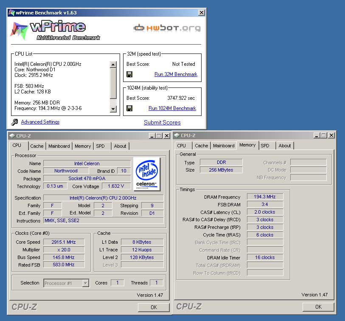Click the save icon in the 1024M stability test box
This screenshot has height=321, width=345.
pyautogui.click(x=129, y=108)
